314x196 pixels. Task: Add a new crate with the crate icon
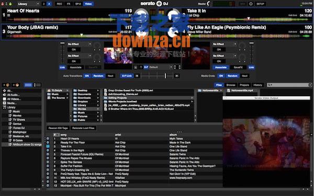point(6,85)
